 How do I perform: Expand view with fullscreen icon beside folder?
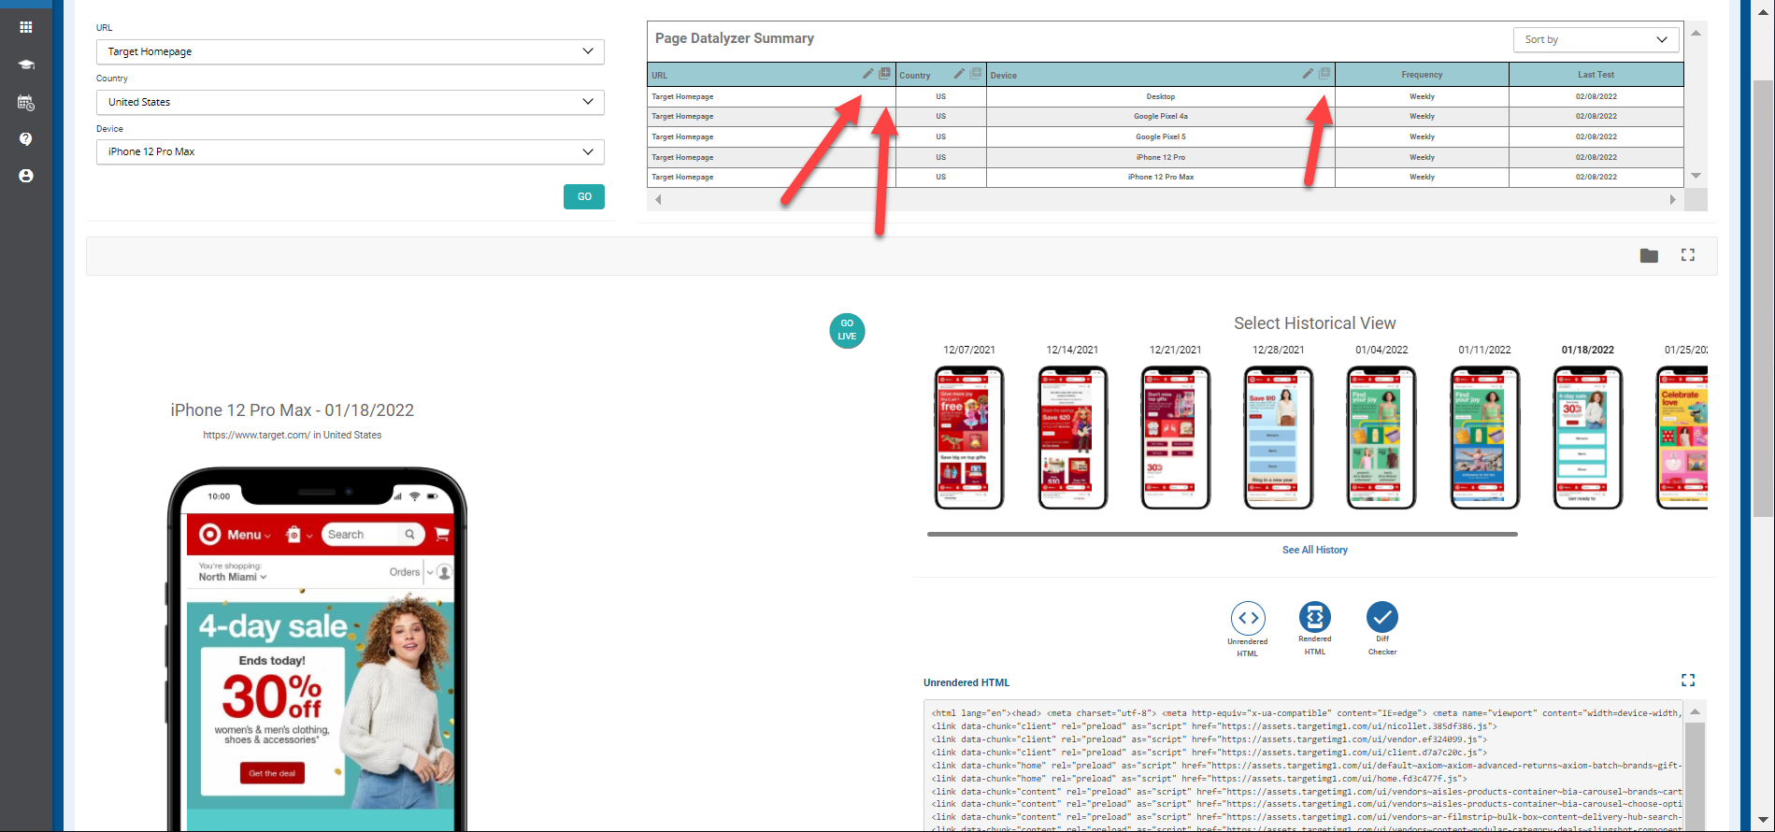click(1688, 255)
